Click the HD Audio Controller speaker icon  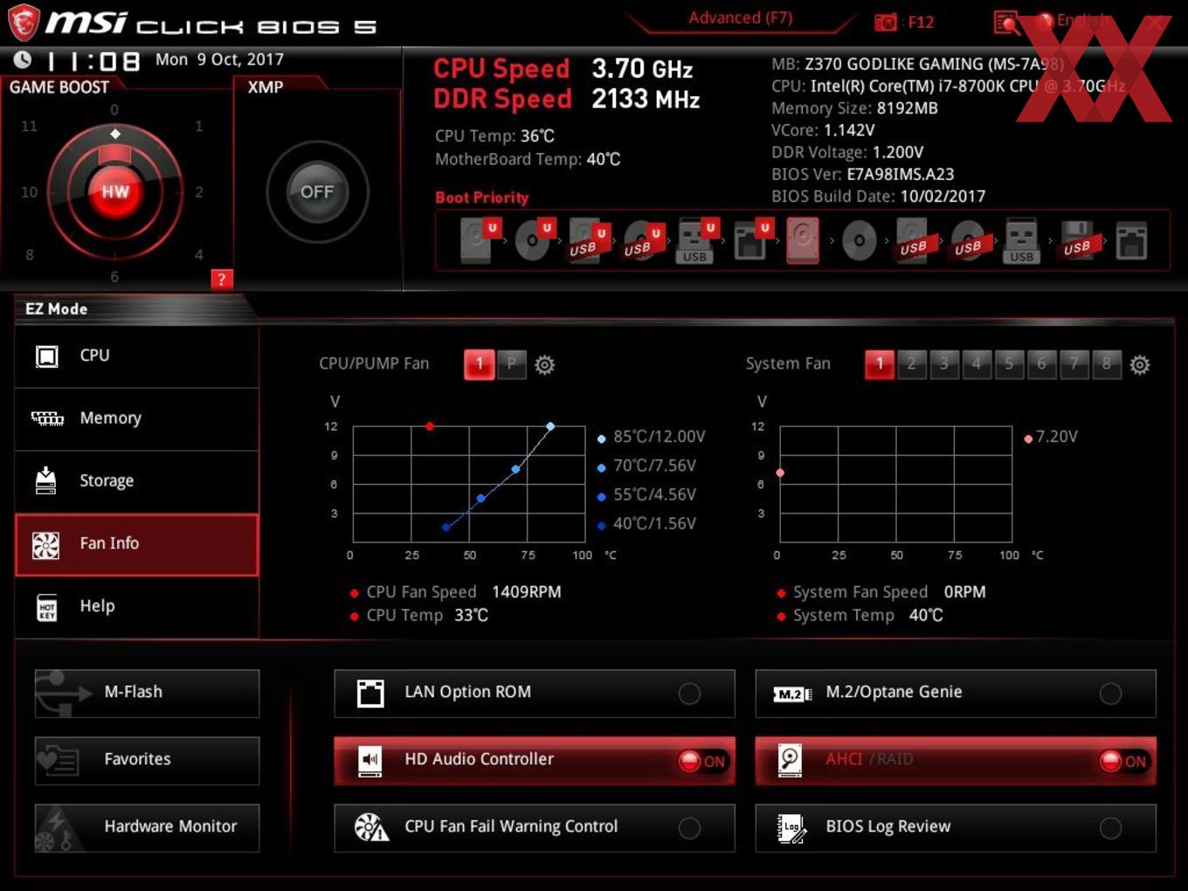coord(370,761)
